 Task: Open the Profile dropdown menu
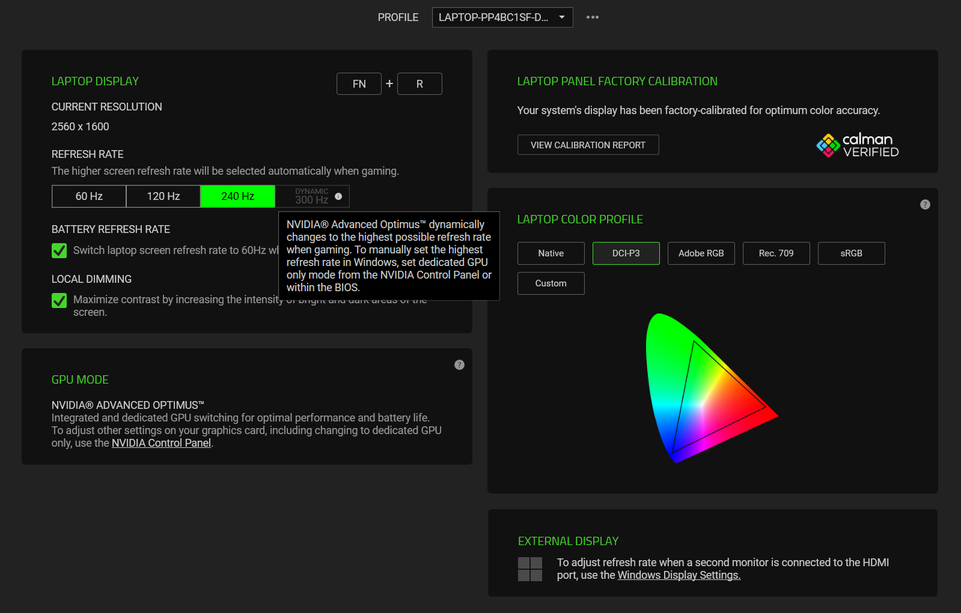coord(502,17)
